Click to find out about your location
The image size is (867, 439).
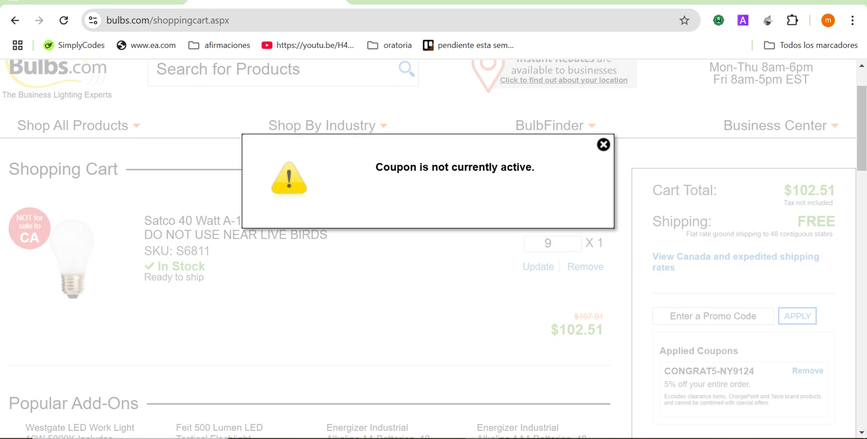tap(564, 80)
